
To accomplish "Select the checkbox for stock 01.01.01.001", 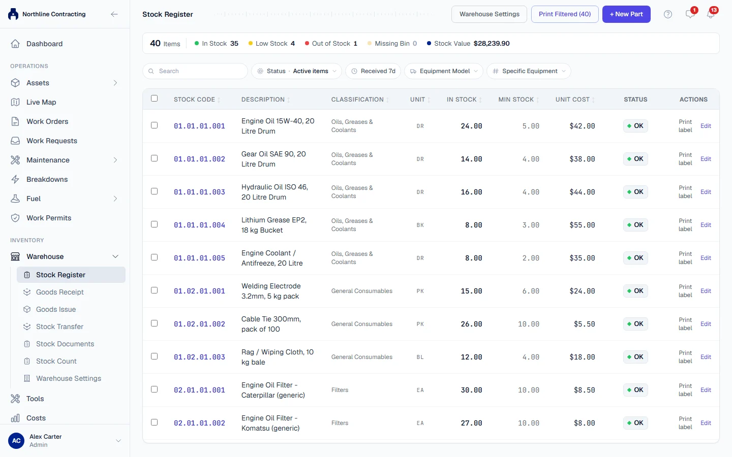I will [155, 125].
